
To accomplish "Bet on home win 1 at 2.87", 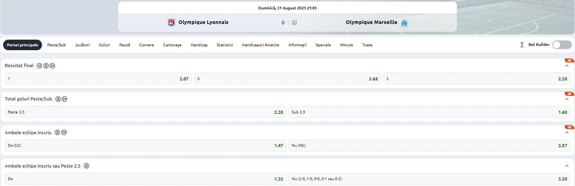I will pyautogui.click(x=98, y=78).
